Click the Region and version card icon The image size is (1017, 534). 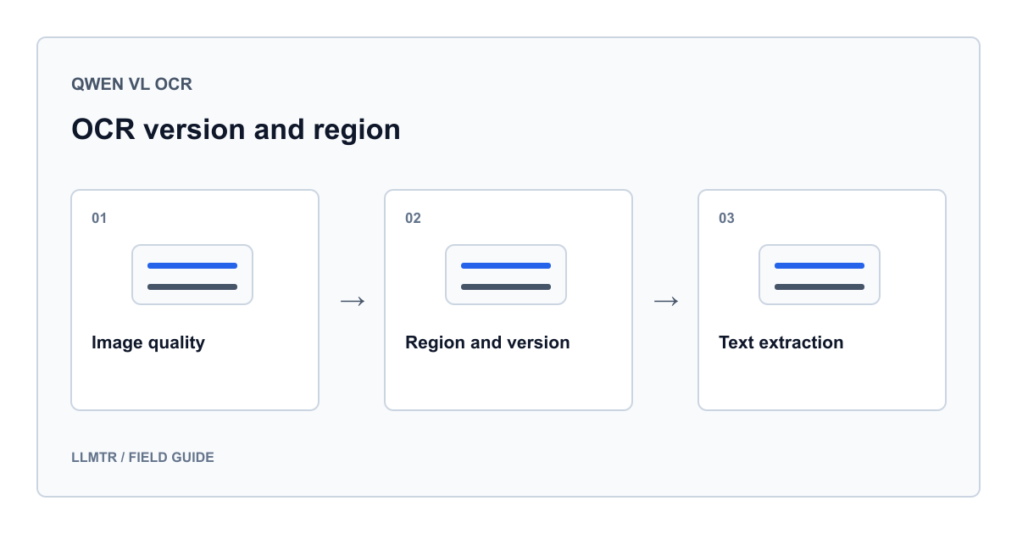(506, 275)
